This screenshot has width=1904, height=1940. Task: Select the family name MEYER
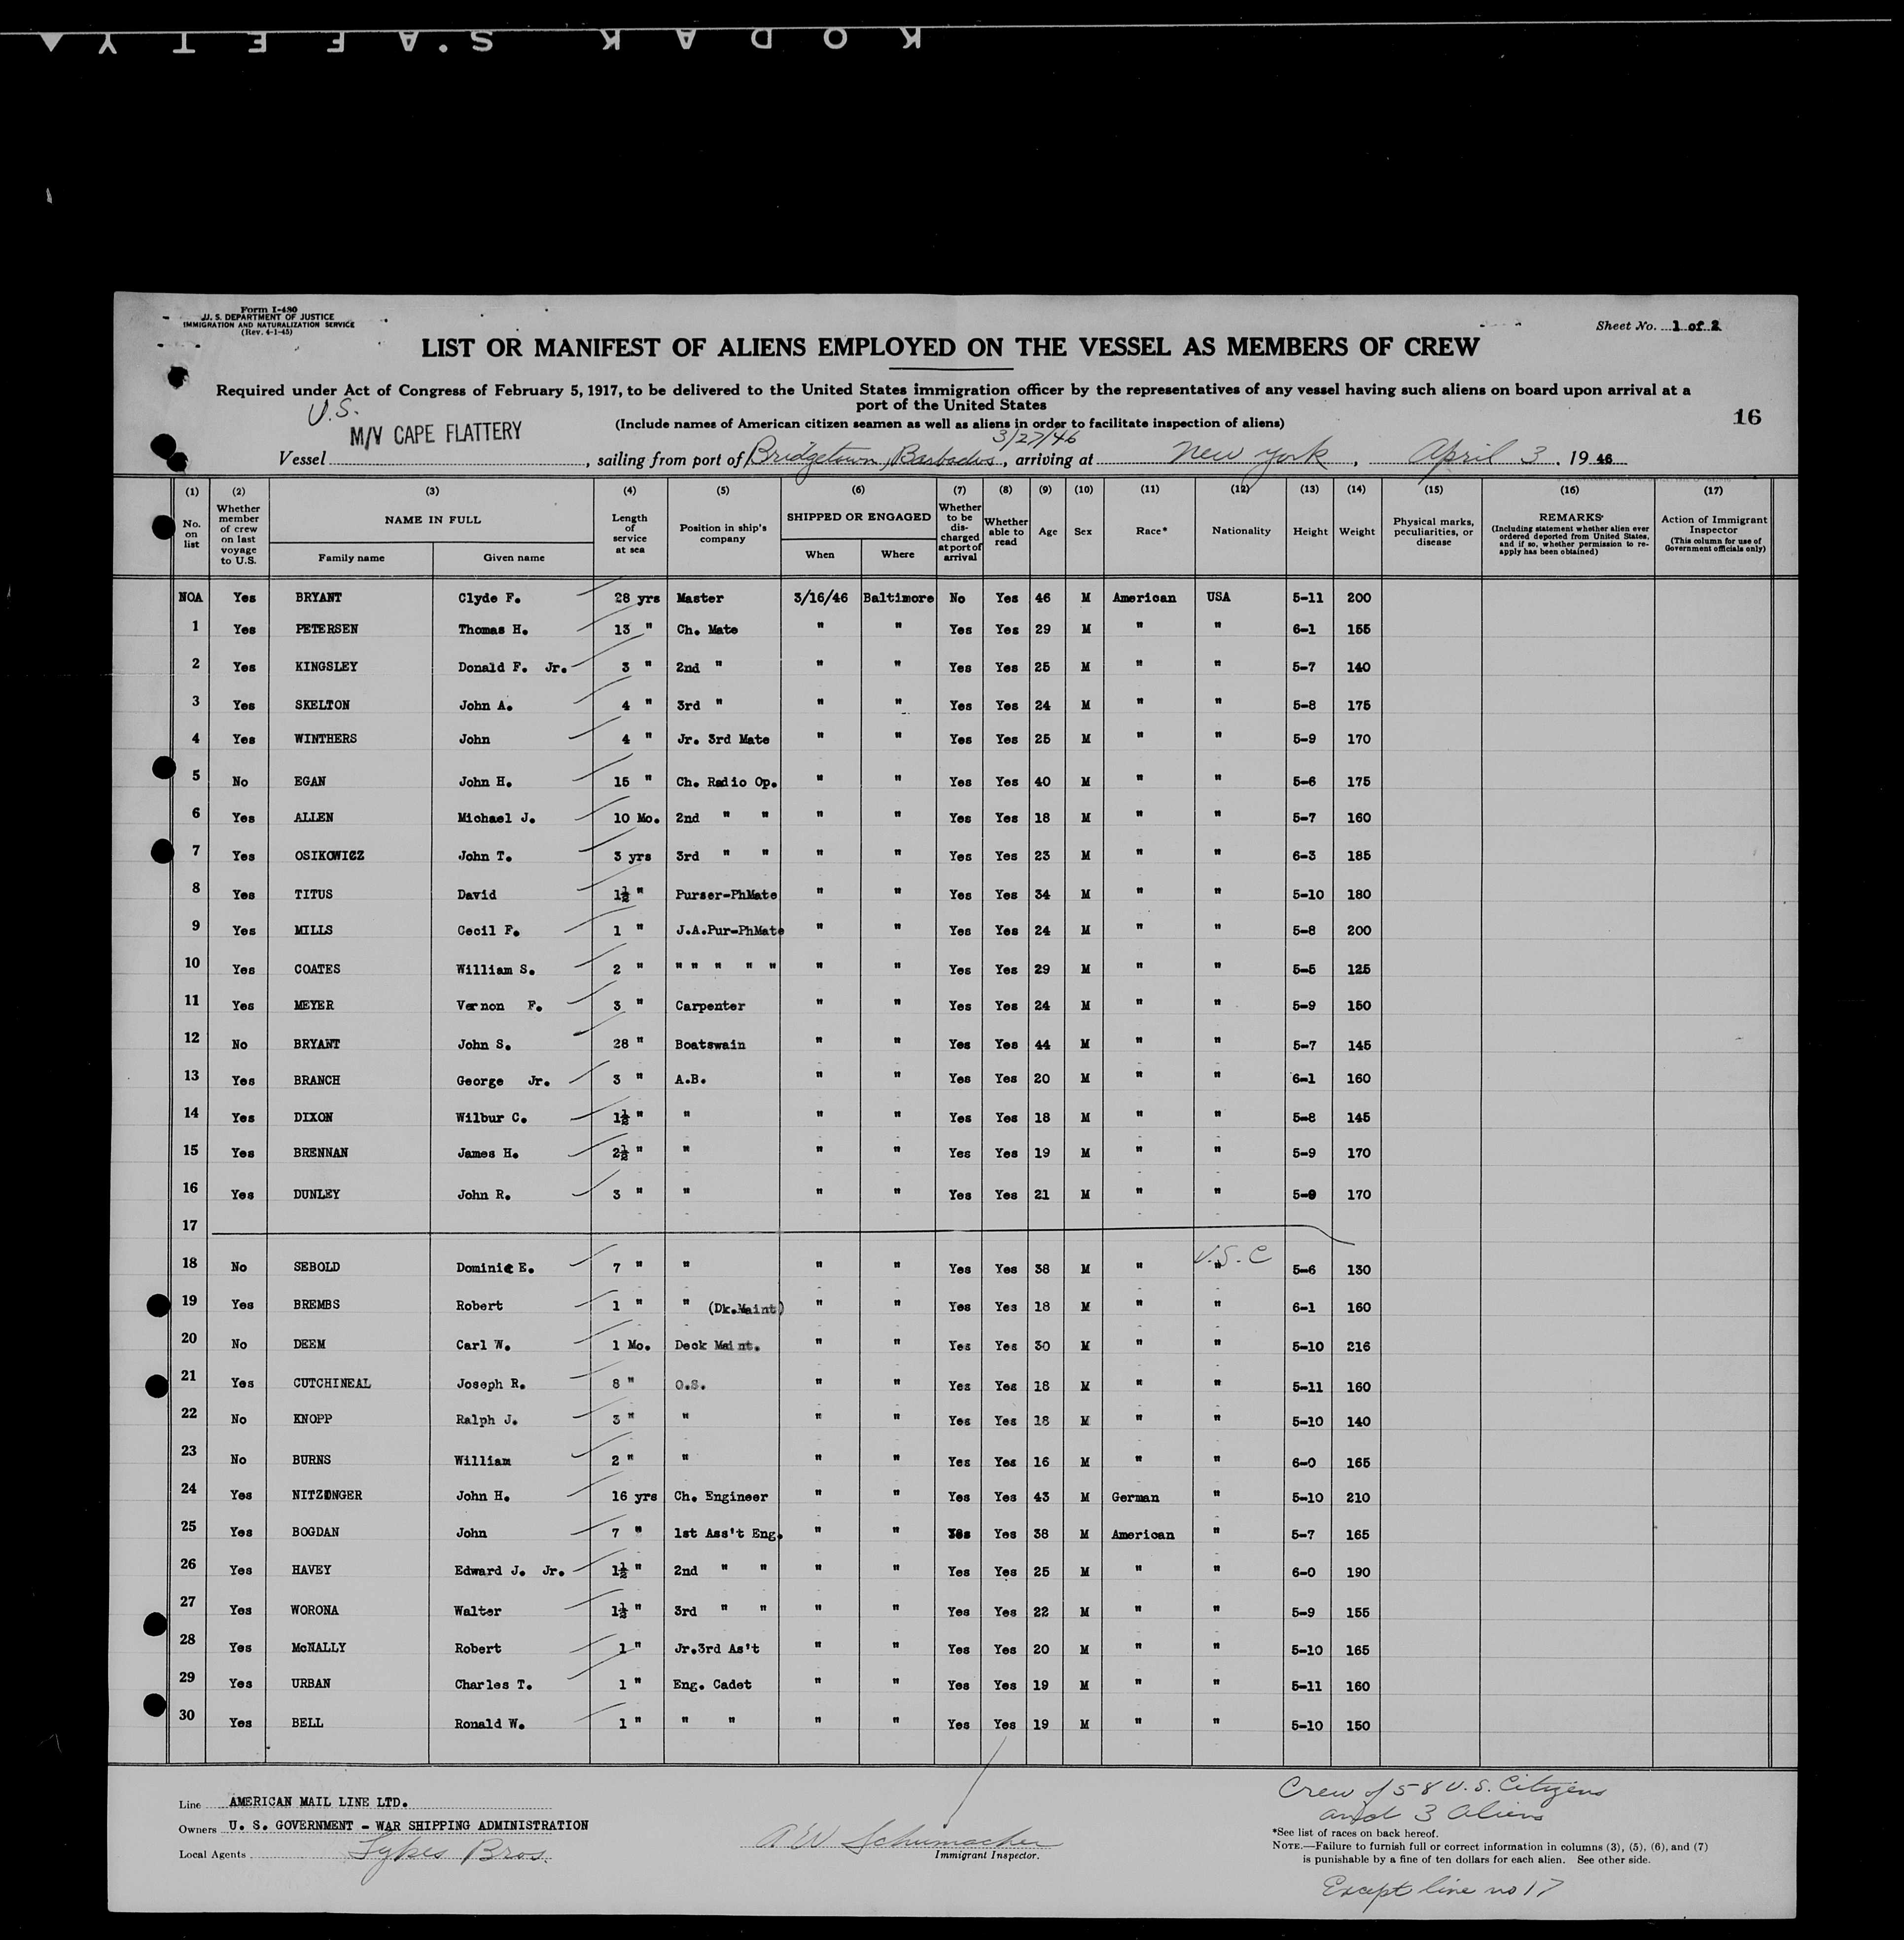(x=314, y=1005)
